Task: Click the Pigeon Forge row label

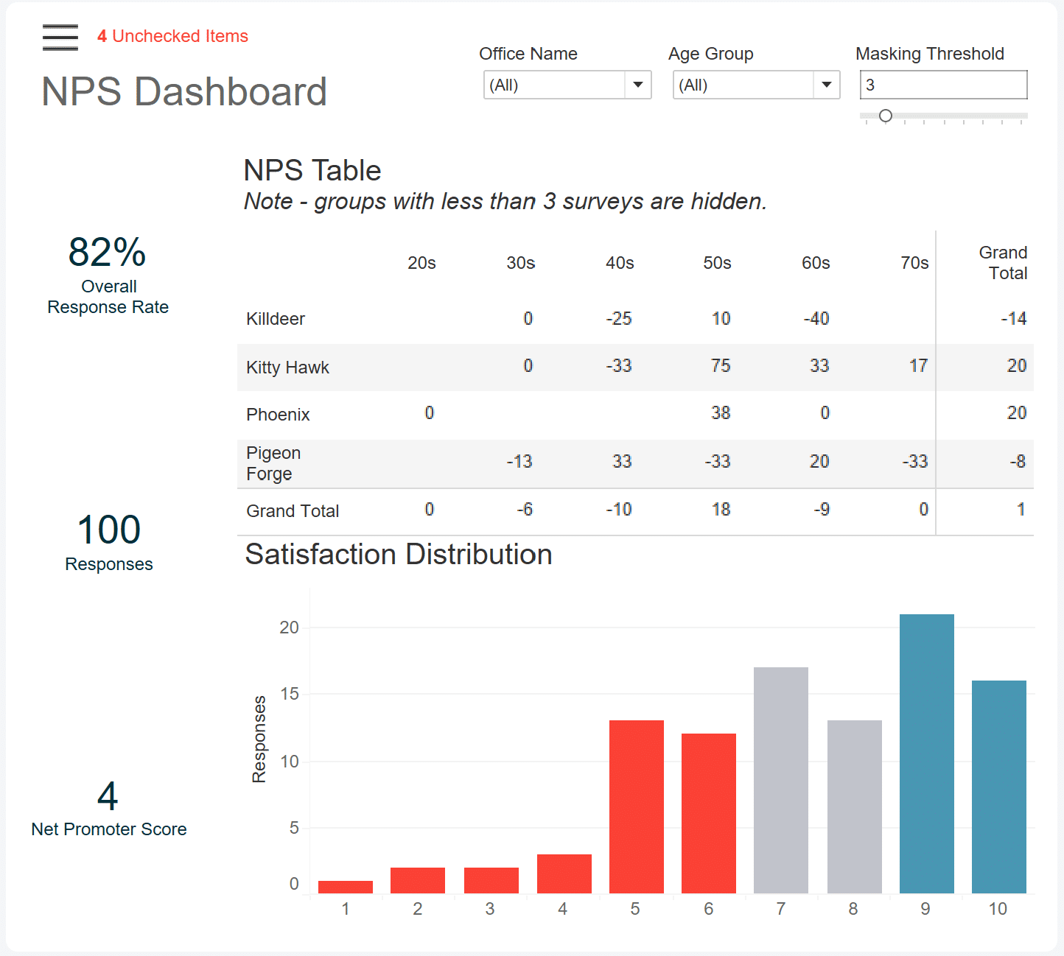Action: tap(273, 463)
